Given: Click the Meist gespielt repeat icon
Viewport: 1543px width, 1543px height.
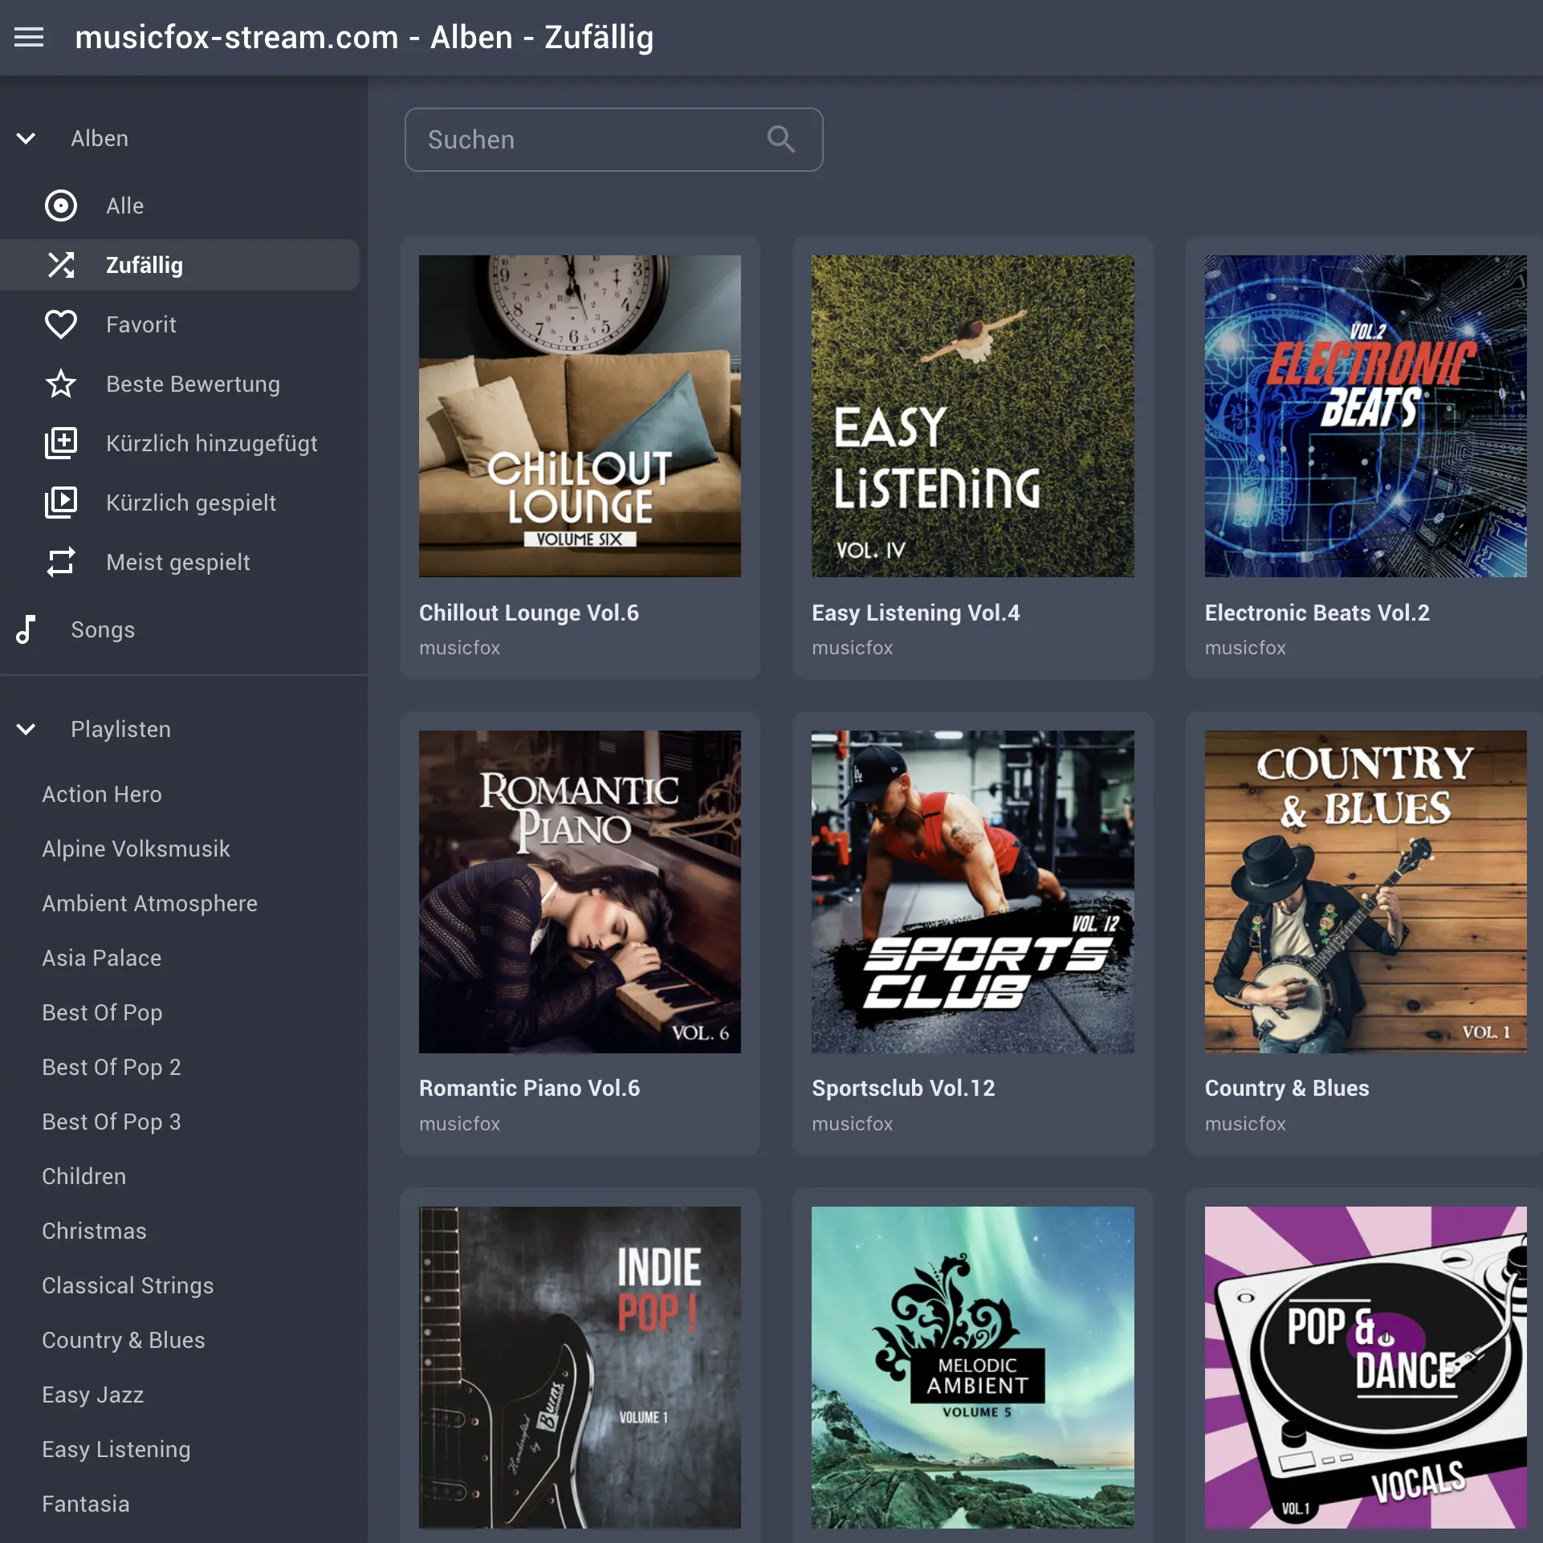Looking at the screenshot, I should (61, 562).
